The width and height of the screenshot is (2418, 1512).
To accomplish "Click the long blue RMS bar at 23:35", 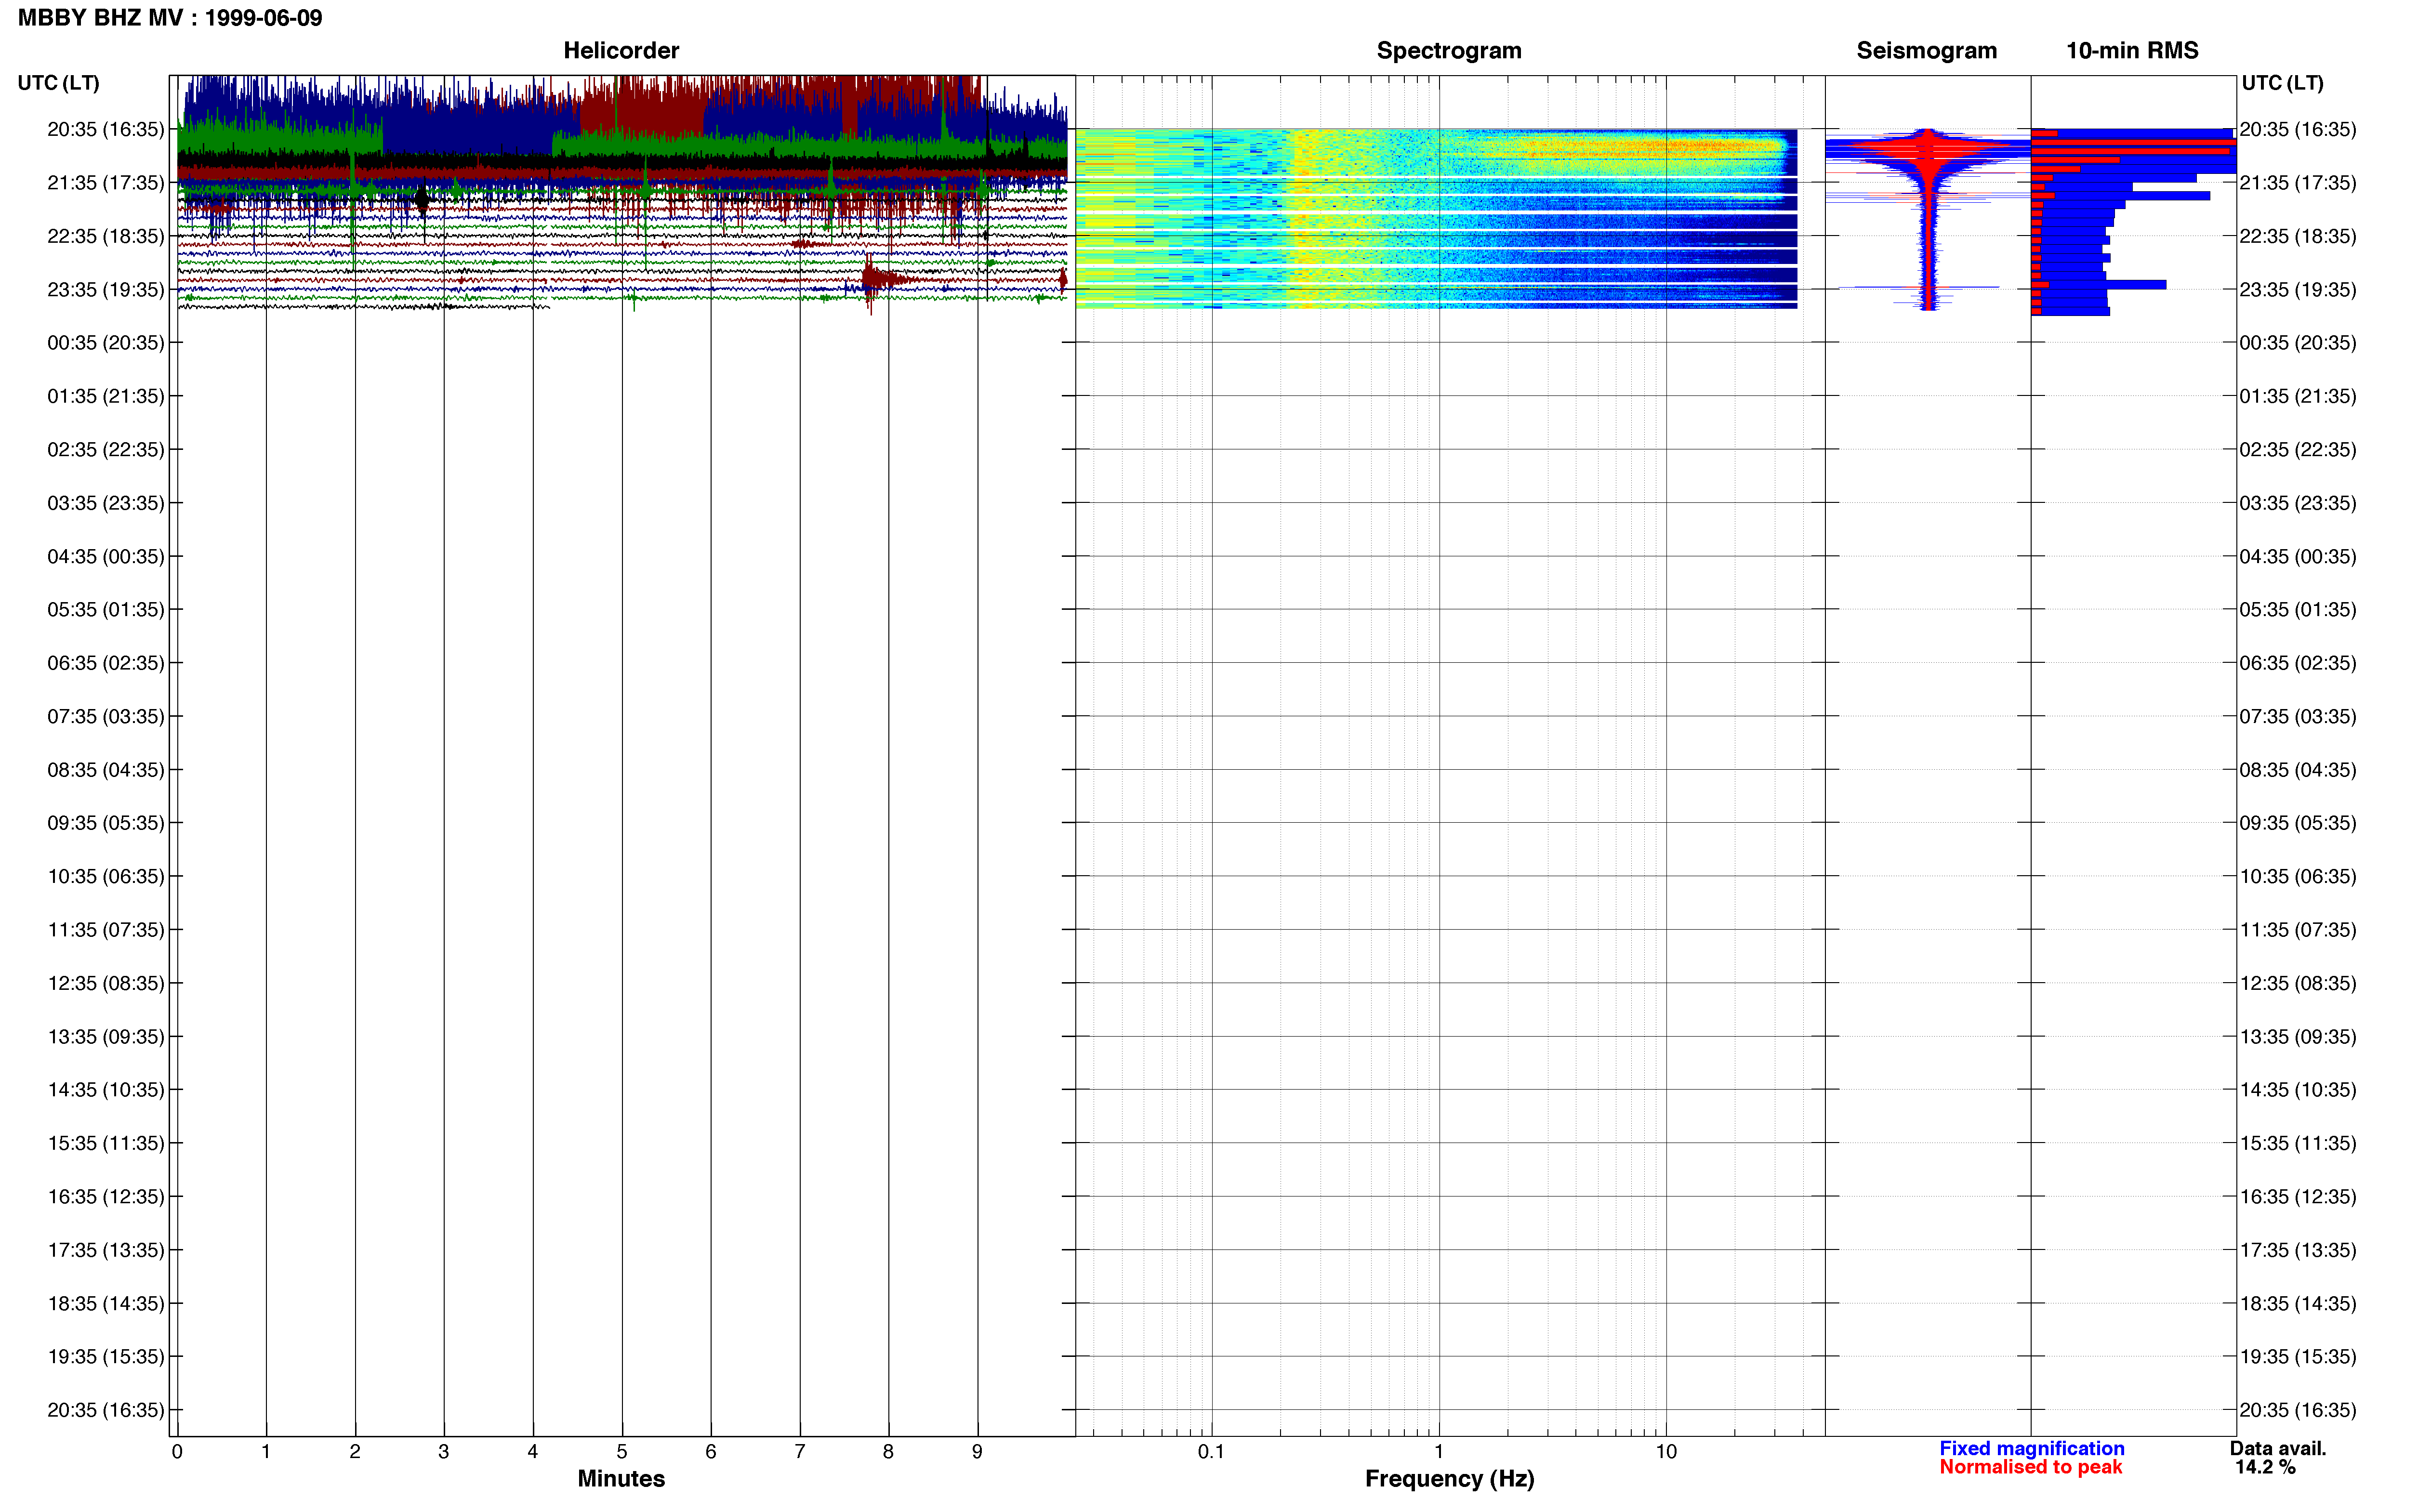I will (x=2098, y=285).
